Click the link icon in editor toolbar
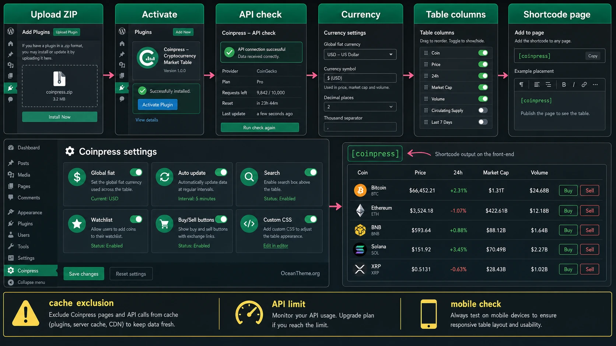This screenshot has height=346, width=616. [x=584, y=85]
